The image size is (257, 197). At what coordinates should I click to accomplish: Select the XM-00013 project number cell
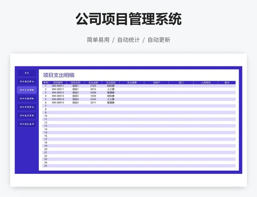(58, 96)
